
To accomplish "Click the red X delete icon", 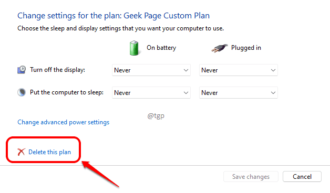I will tap(21, 152).
